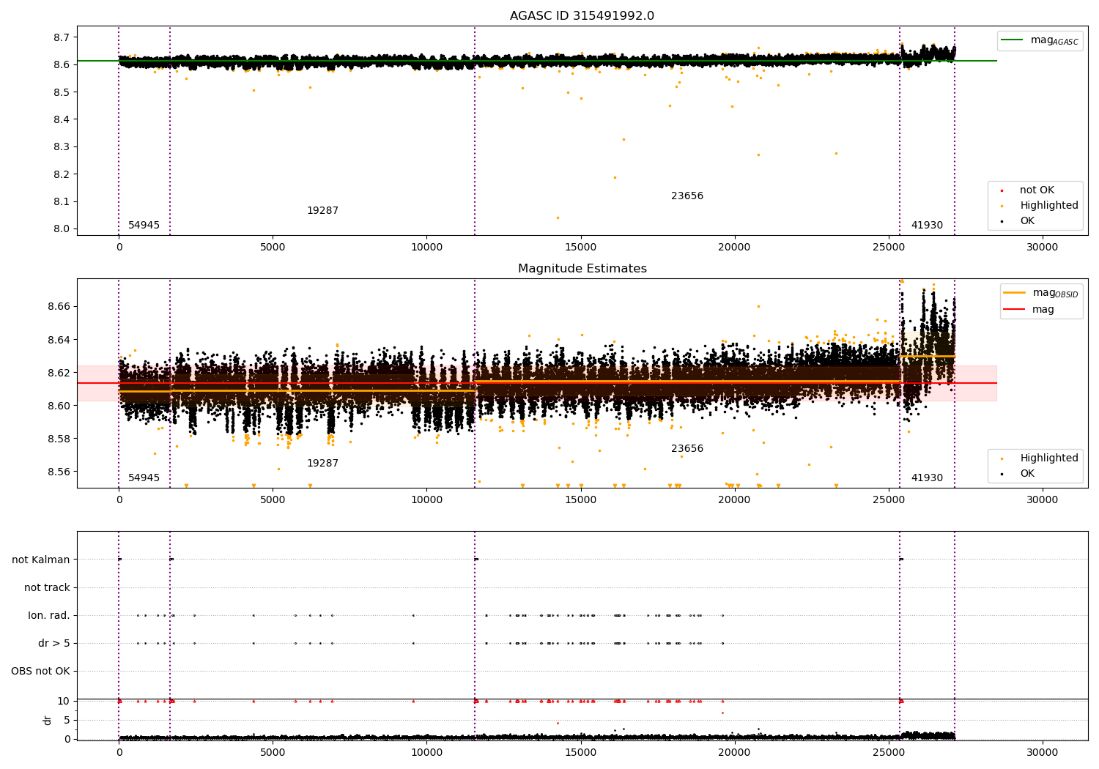Click the 'dr' y-axis label in bottom plot

[48, 720]
